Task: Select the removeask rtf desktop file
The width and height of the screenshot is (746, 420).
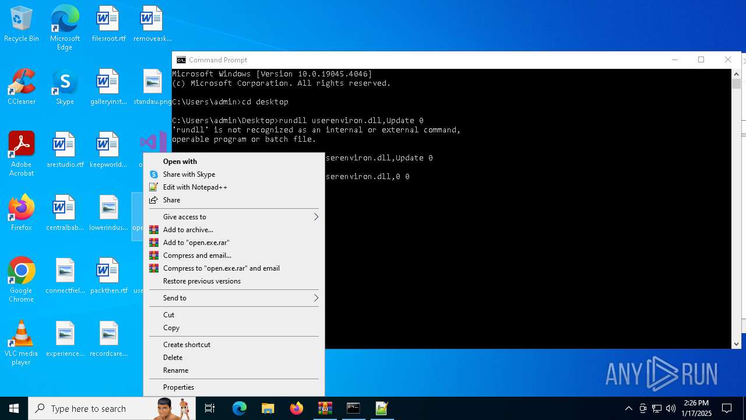Action: click(x=152, y=24)
